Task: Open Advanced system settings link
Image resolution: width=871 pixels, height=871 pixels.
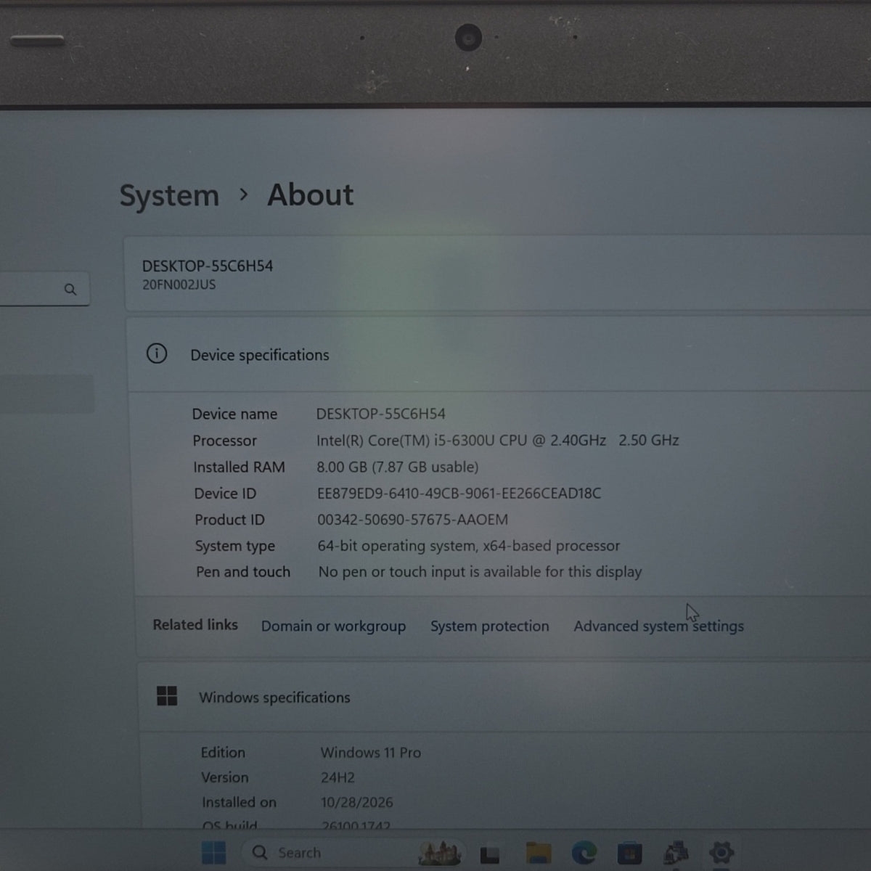Action: (659, 626)
